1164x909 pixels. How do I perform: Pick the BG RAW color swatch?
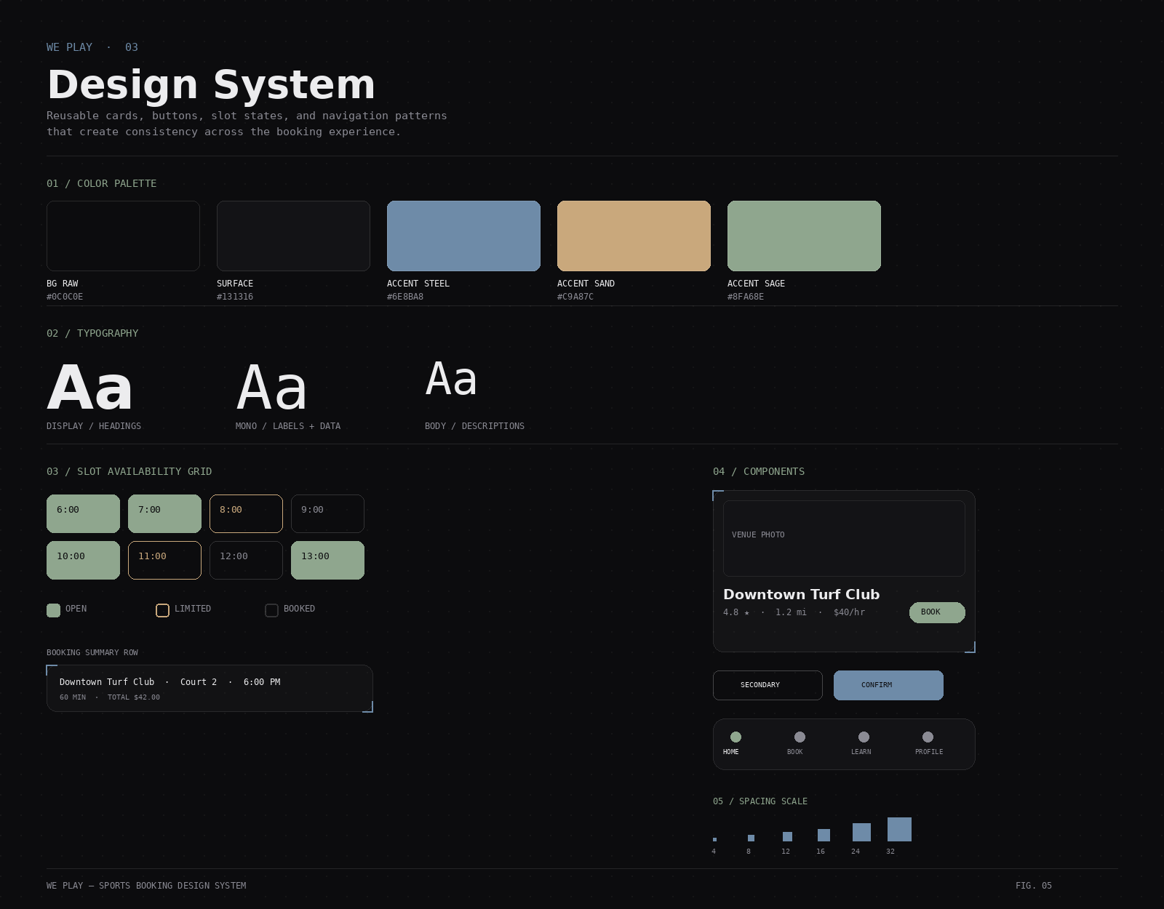(x=123, y=236)
